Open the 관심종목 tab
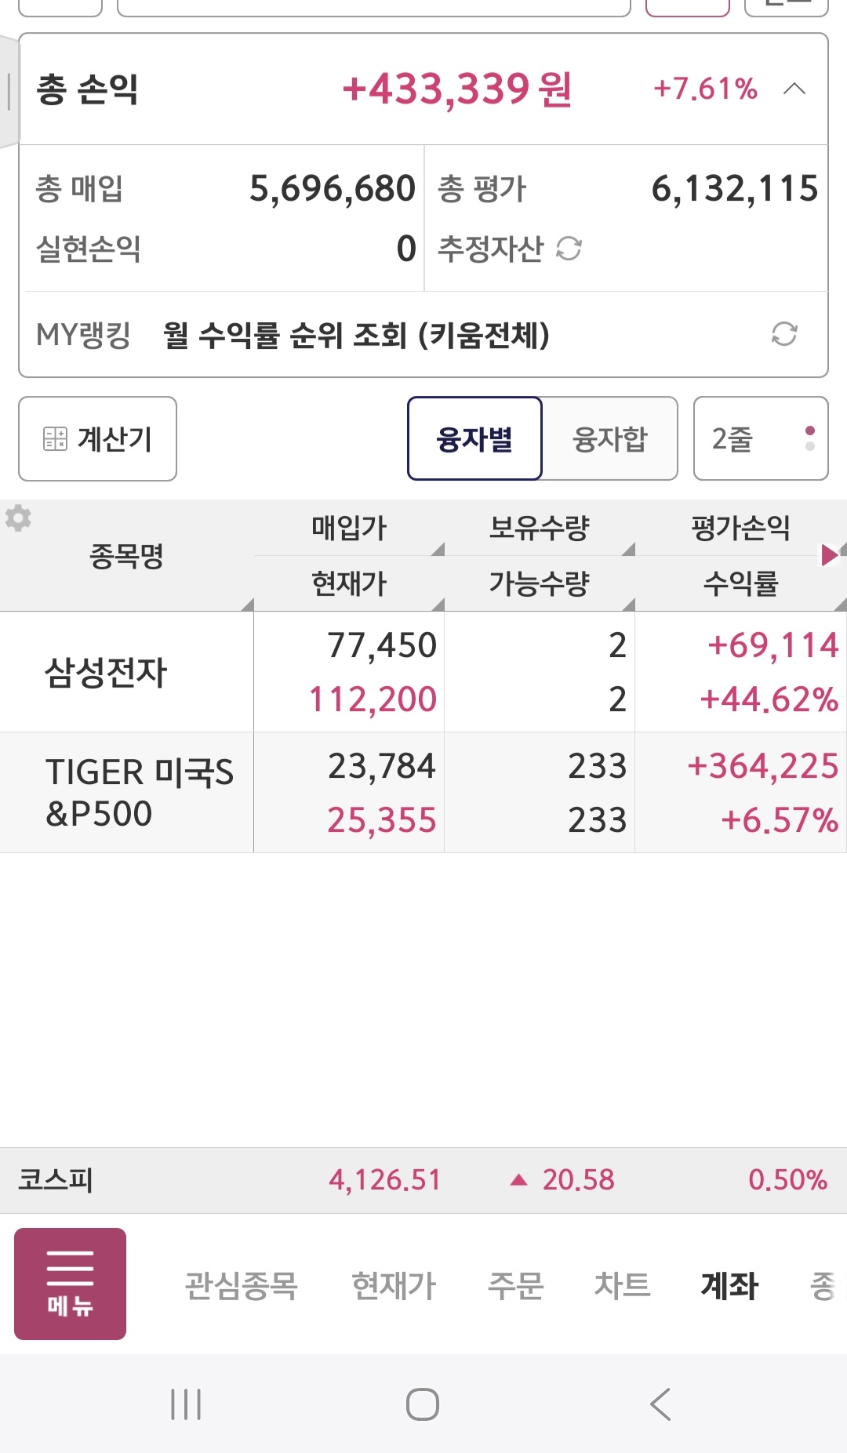Viewport: 847px width, 1453px height. [241, 1285]
